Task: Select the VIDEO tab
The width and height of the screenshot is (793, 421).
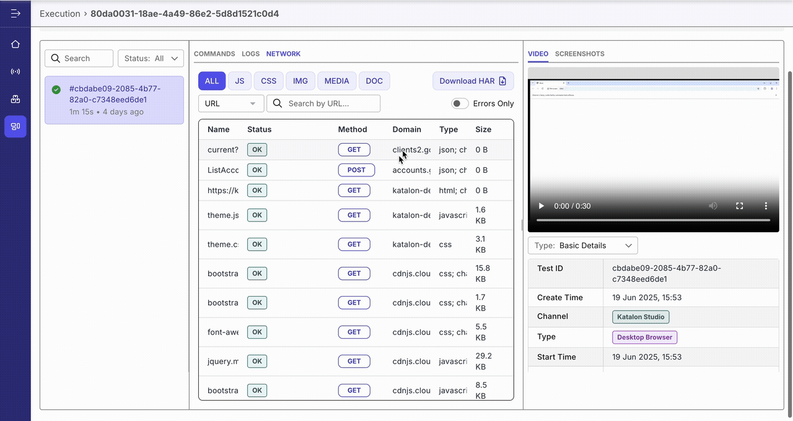Action: [x=538, y=54]
